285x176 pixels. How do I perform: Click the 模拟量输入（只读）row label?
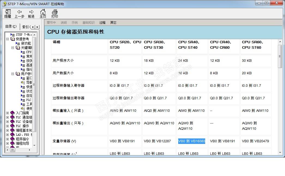[x=68, y=110]
